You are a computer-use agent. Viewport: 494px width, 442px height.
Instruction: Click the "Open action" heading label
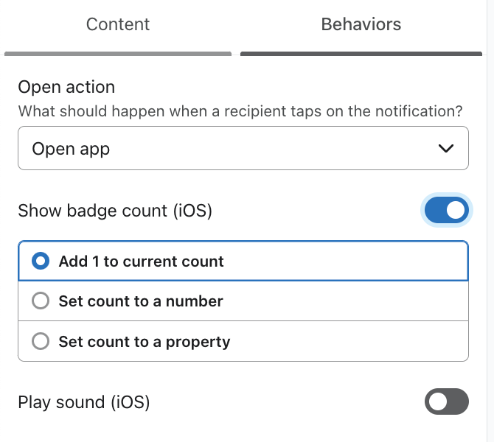[x=66, y=87]
